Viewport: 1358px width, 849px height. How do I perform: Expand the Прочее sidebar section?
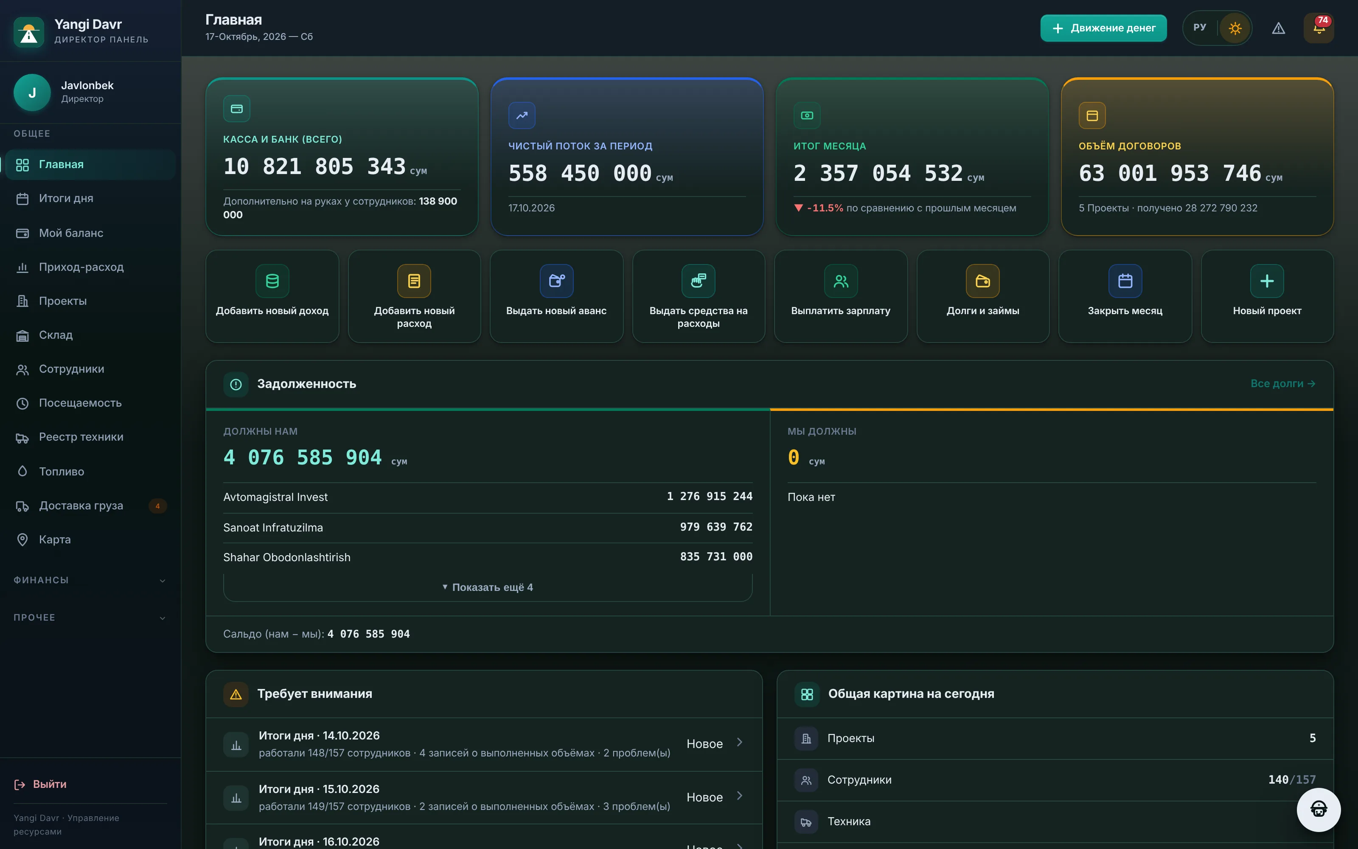(90, 618)
